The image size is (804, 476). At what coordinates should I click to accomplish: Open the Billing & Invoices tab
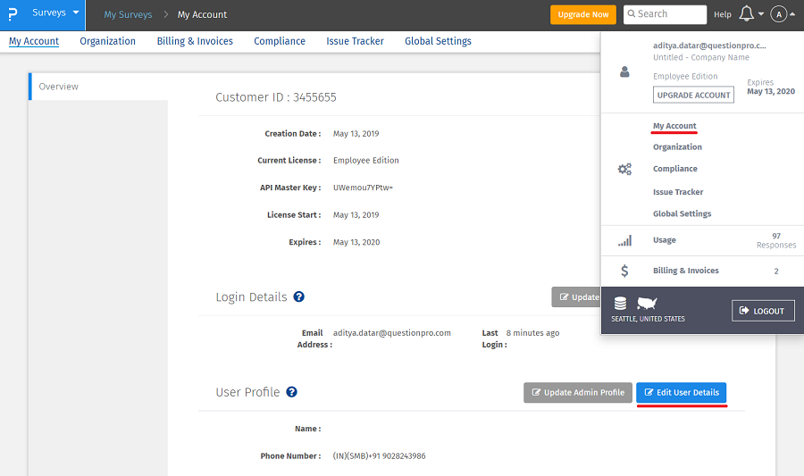pyautogui.click(x=195, y=41)
